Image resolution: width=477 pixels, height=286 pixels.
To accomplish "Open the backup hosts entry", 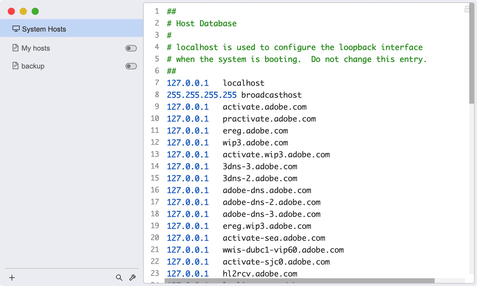I will tap(33, 66).
